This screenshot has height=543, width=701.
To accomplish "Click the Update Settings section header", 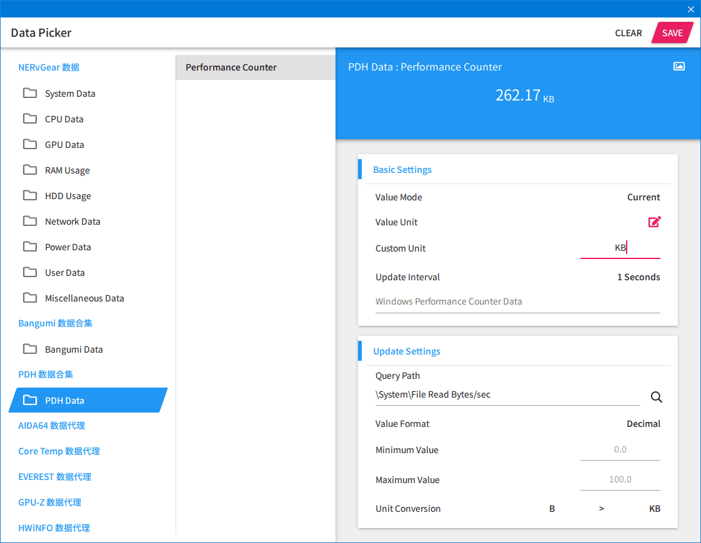I will [x=406, y=351].
